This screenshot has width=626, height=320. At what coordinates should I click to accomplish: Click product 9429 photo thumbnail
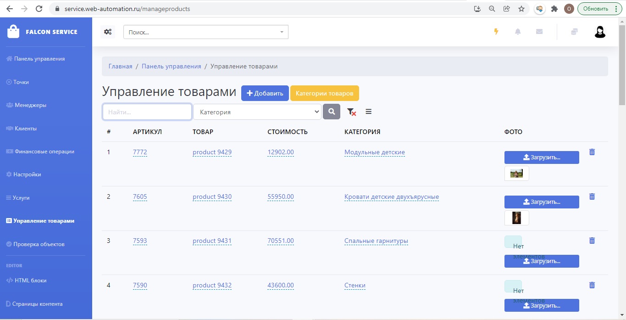point(516,174)
